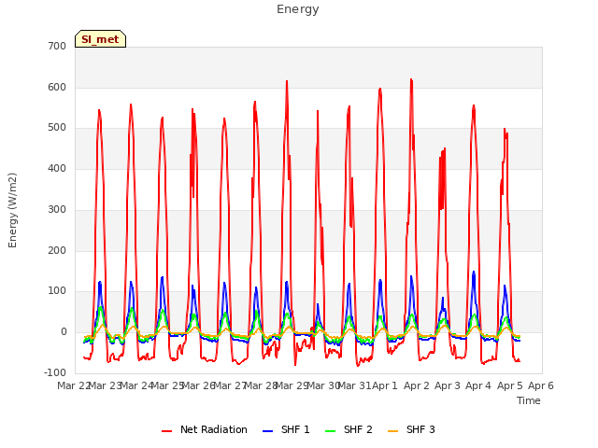The width and height of the screenshot is (598, 448).
Task: Click the -100 y-axis tick label
Action: click(x=55, y=372)
